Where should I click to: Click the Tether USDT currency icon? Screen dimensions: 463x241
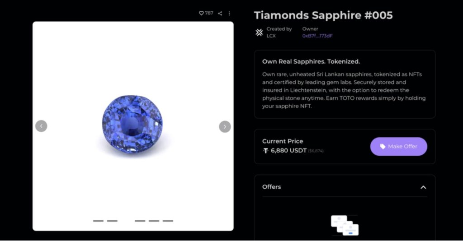[265, 151]
